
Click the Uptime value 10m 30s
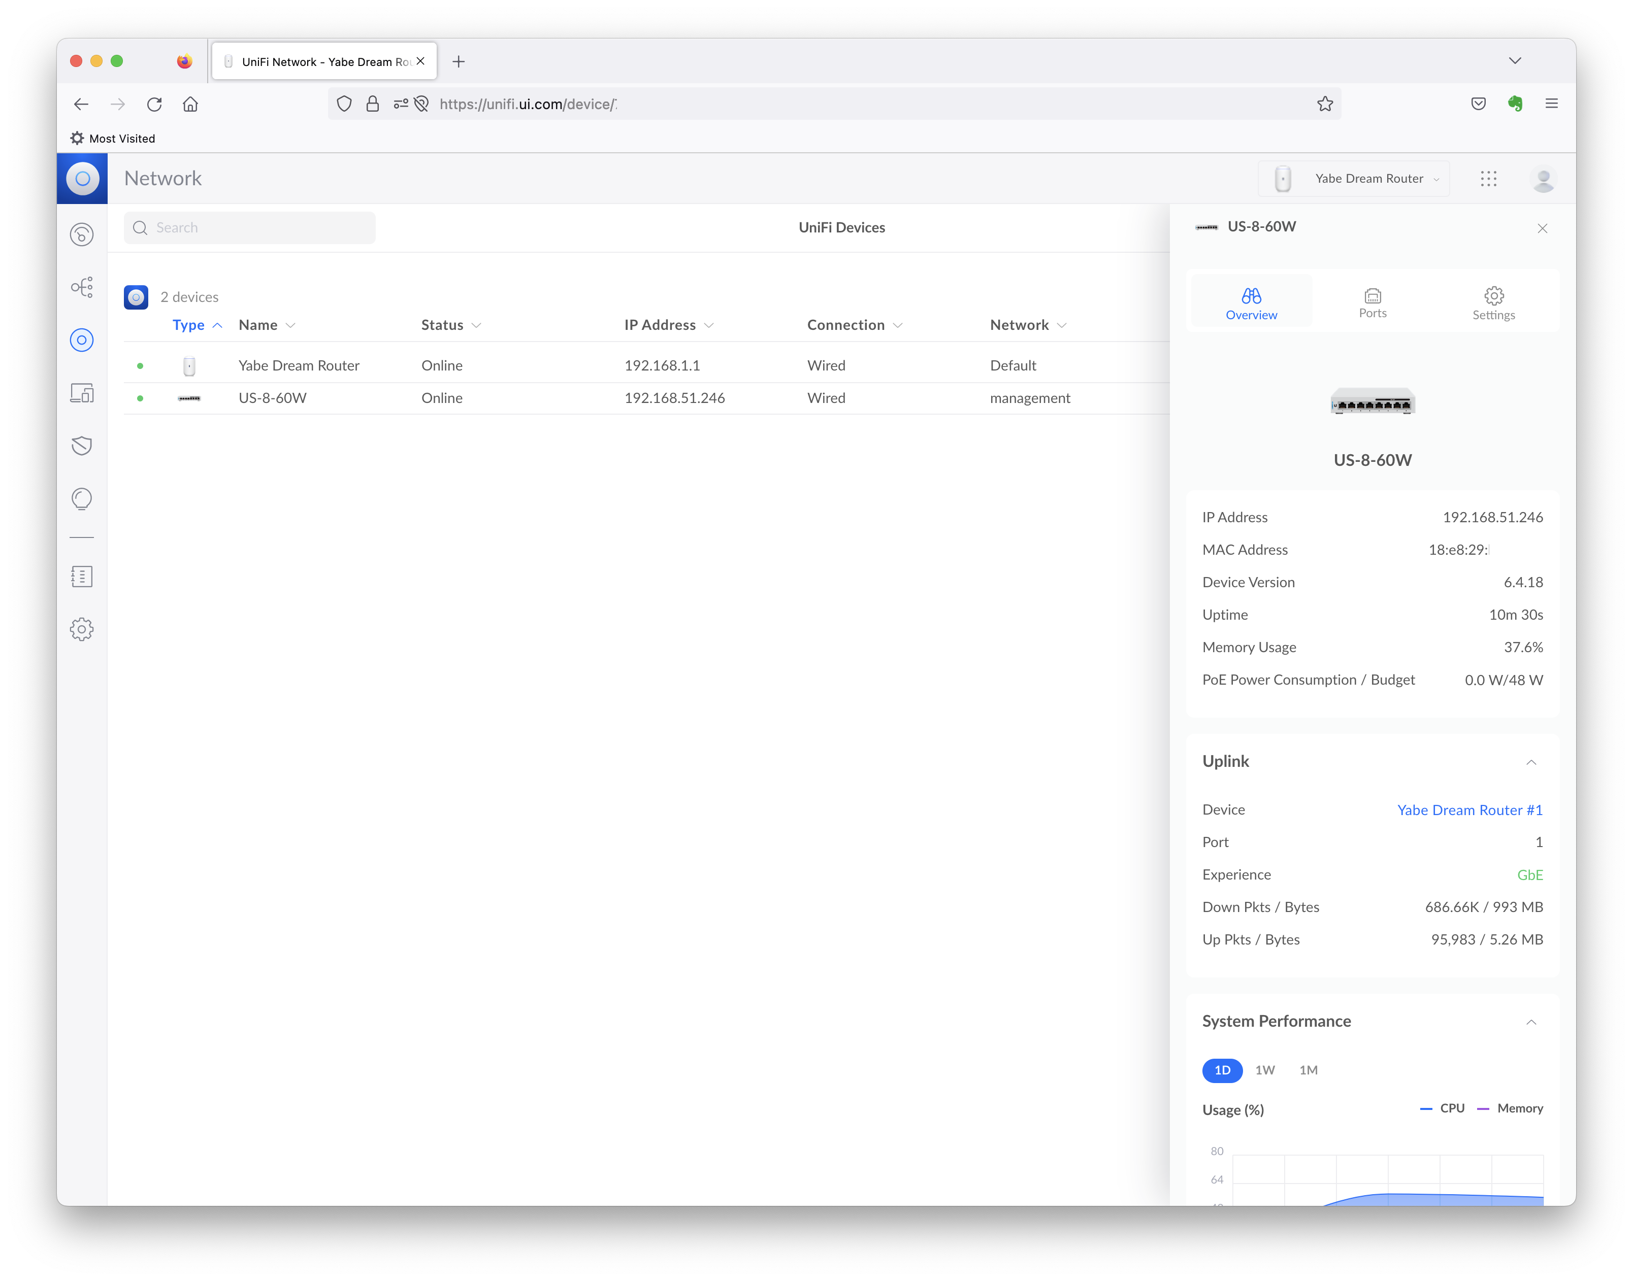click(1516, 615)
